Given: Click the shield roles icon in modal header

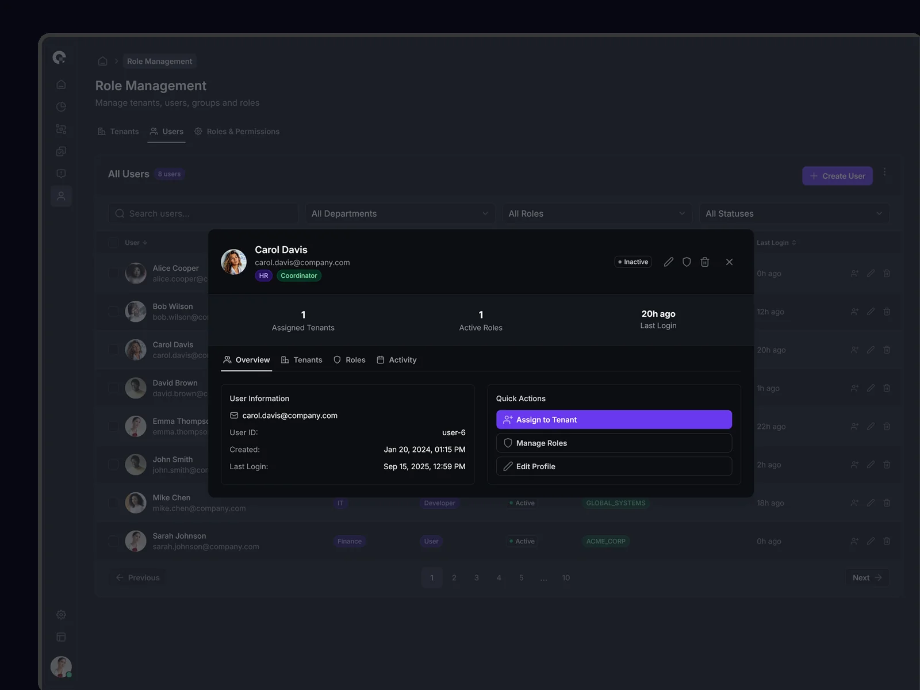Looking at the screenshot, I should pyautogui.click(x=687, y=262).
